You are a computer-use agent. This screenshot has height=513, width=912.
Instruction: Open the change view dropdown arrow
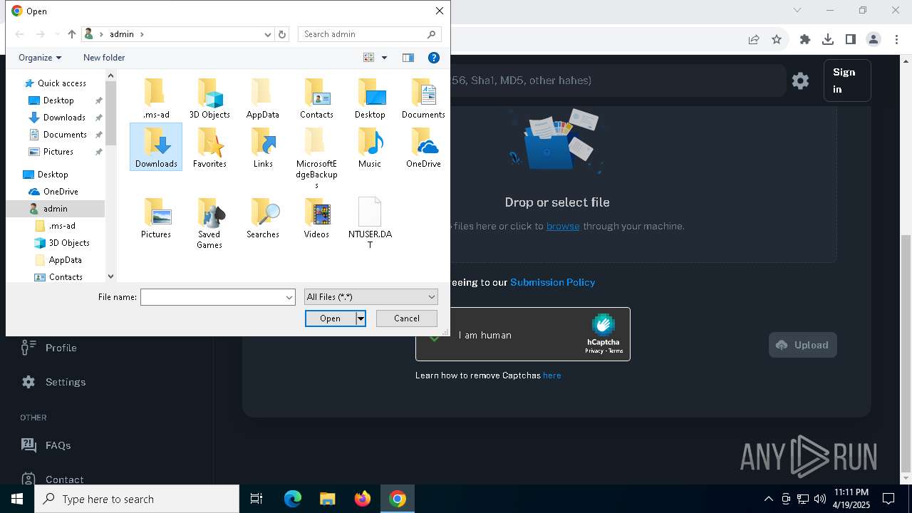point(384,58)
